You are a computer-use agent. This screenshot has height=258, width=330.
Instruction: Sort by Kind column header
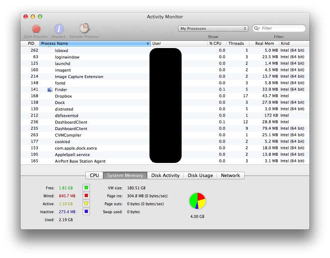pos(294,43)
